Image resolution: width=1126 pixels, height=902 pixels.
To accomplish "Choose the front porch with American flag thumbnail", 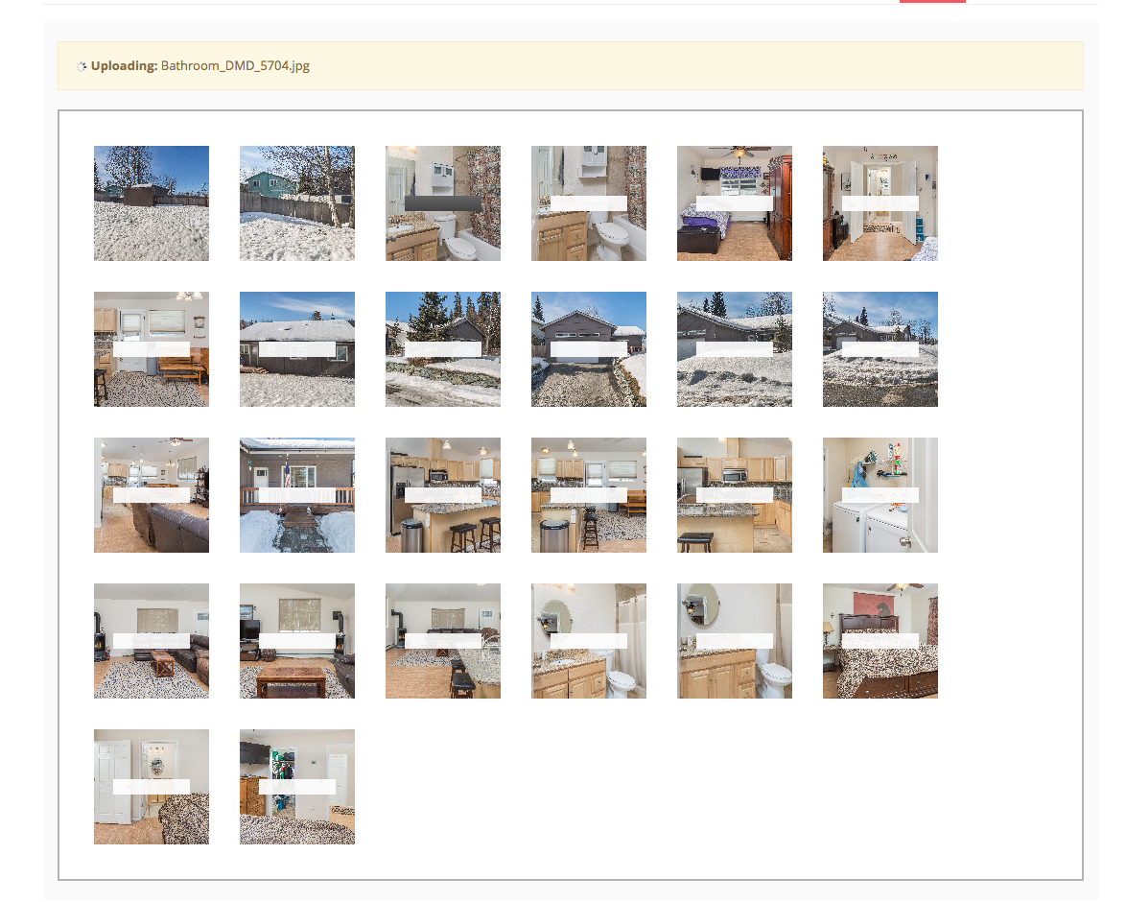I will (297, 495).
